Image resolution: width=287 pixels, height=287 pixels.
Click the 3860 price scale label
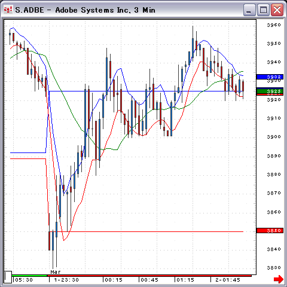pyautogui.click(x=274, y=212)
